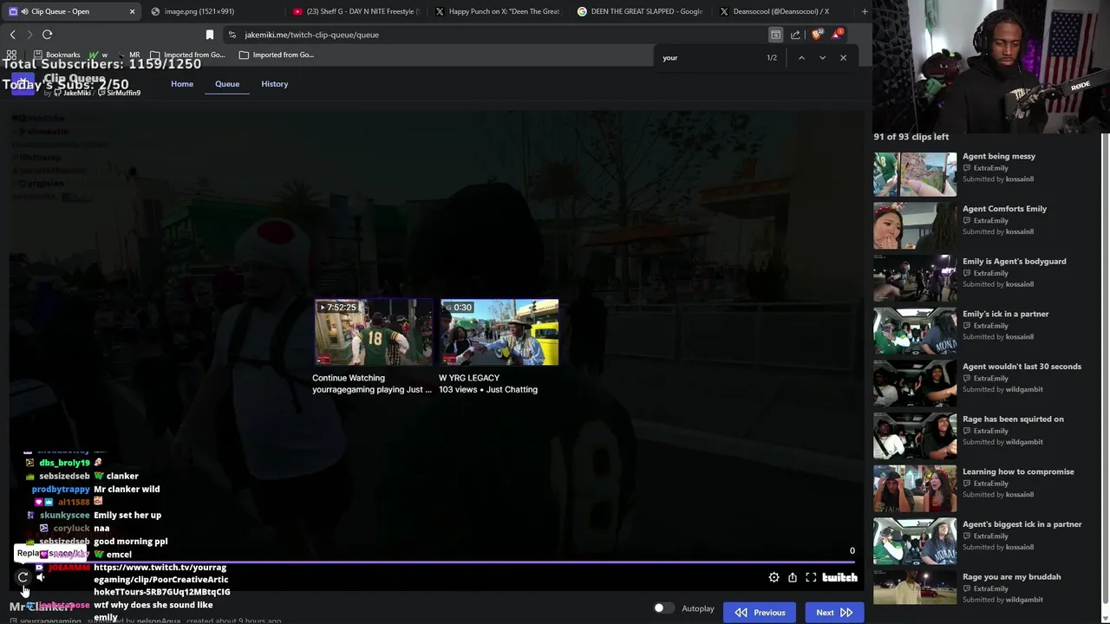The width and height of the screenshot is (1110, 624).
Task: Open the second 'Imported from Go...' folder
Action: point(277,55)
